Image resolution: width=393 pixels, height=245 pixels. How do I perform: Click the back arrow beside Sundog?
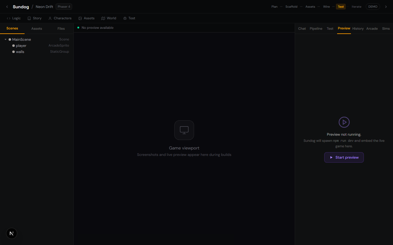(7, 7)
